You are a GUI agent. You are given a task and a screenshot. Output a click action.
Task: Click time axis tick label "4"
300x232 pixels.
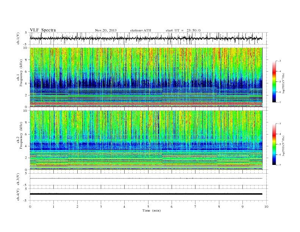point(124,207)
